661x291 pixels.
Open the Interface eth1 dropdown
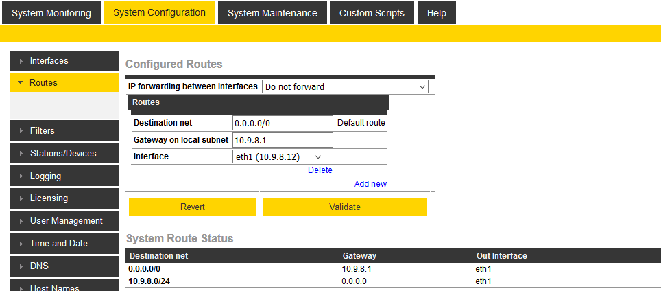[x=278, y=157]
